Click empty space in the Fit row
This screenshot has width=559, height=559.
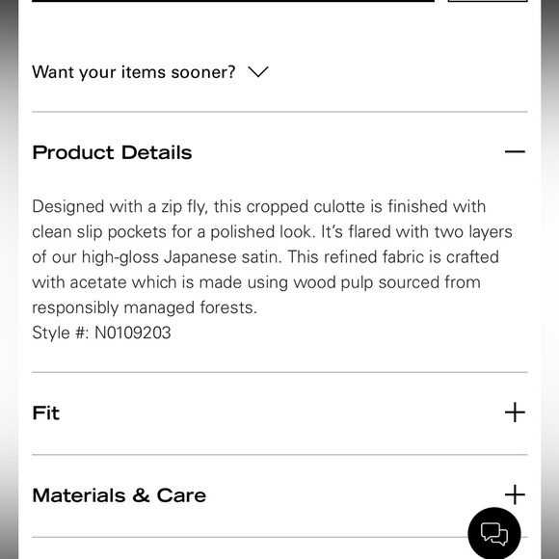pos(281,413)
